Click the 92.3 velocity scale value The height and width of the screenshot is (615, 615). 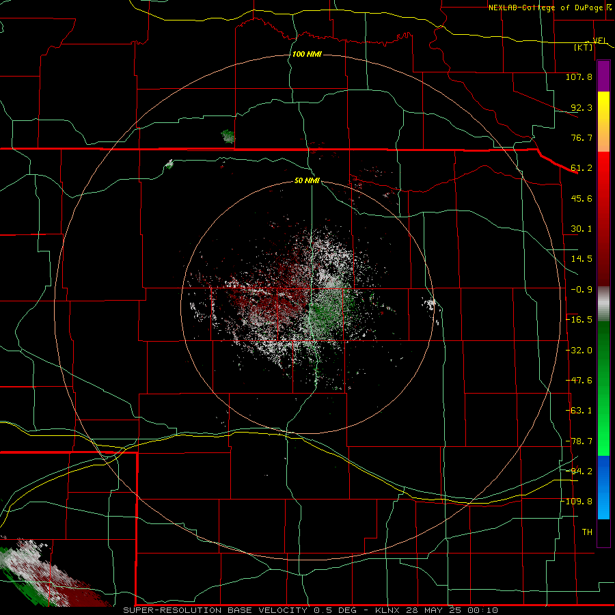(x=582, y=107)
